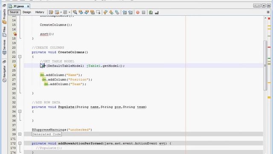Click the Navigator panel icon

(4, 80)
